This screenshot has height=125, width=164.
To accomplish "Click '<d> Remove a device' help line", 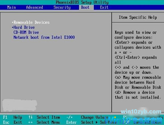I will point(135,92).
